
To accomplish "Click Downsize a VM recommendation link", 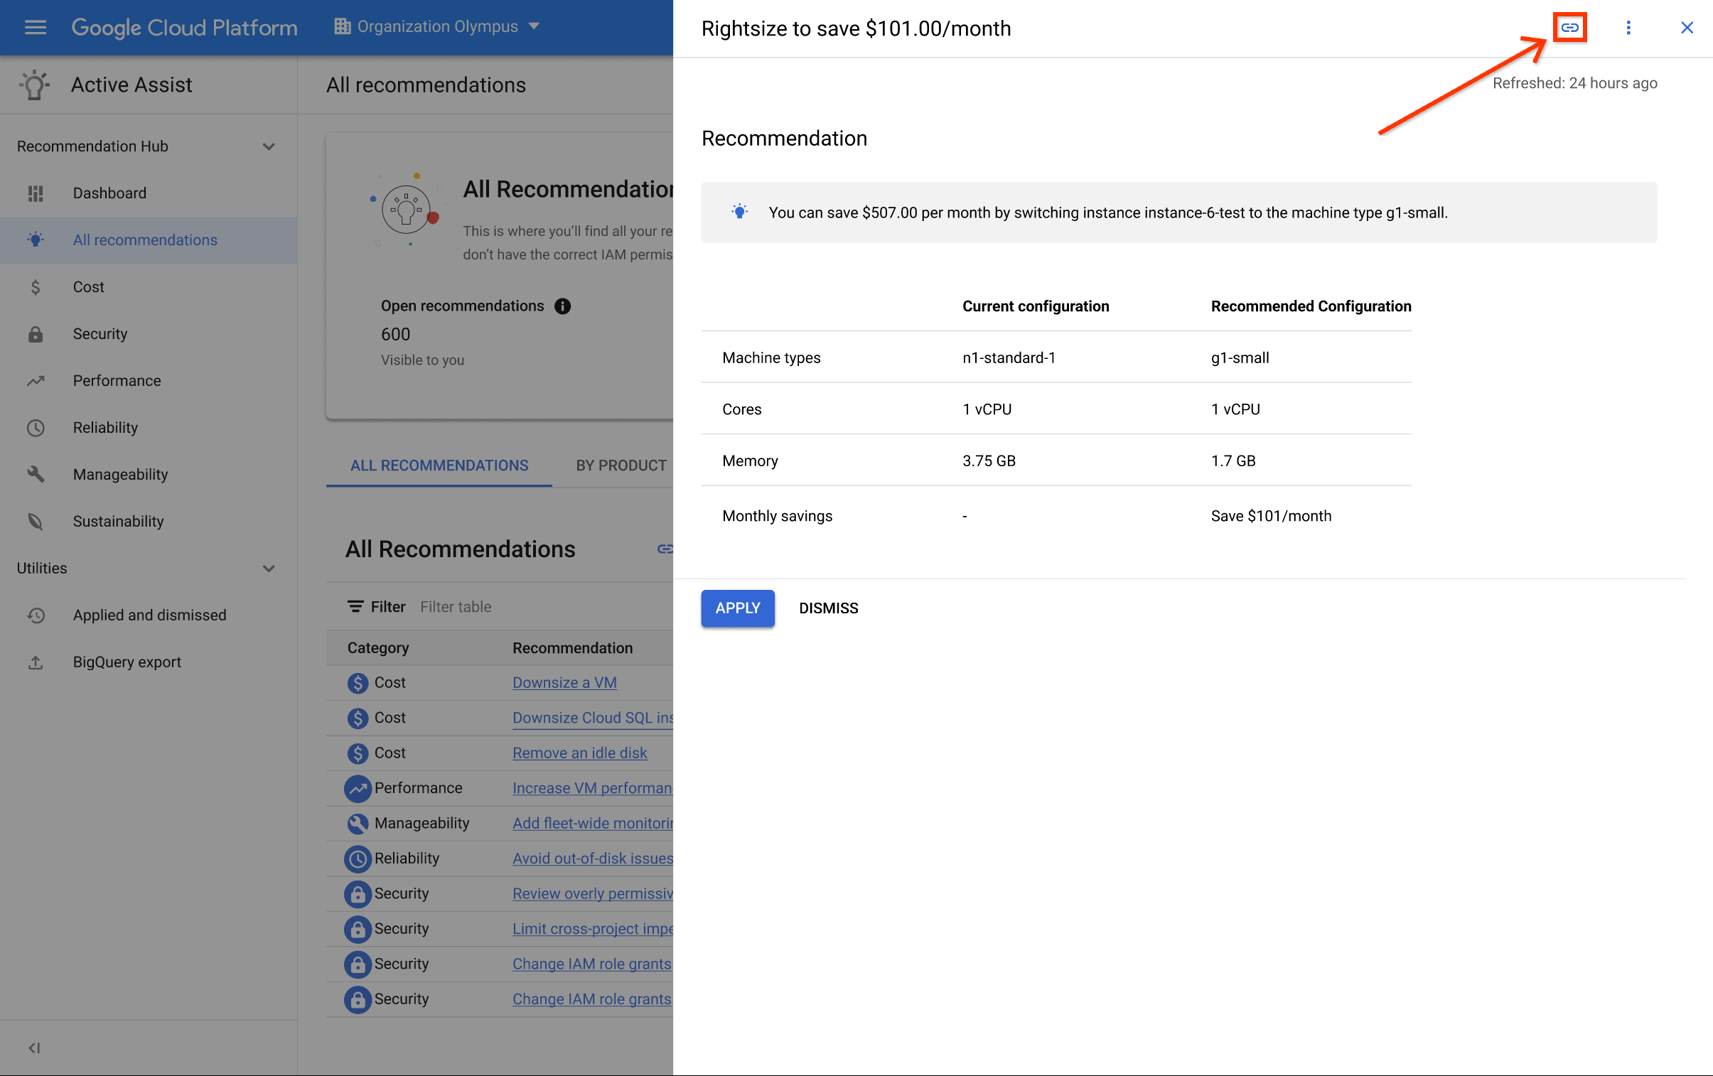I will tap(564, 682).
